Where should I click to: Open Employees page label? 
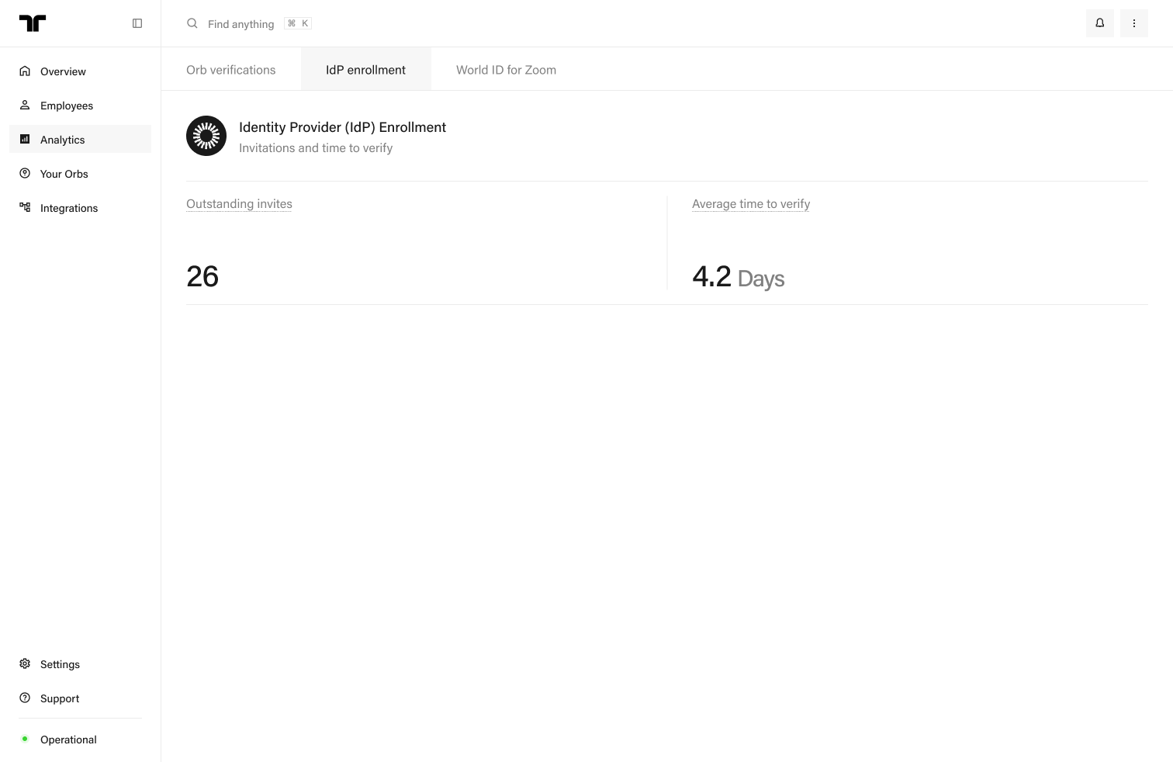pyautogui.click(x=67, y=106)
